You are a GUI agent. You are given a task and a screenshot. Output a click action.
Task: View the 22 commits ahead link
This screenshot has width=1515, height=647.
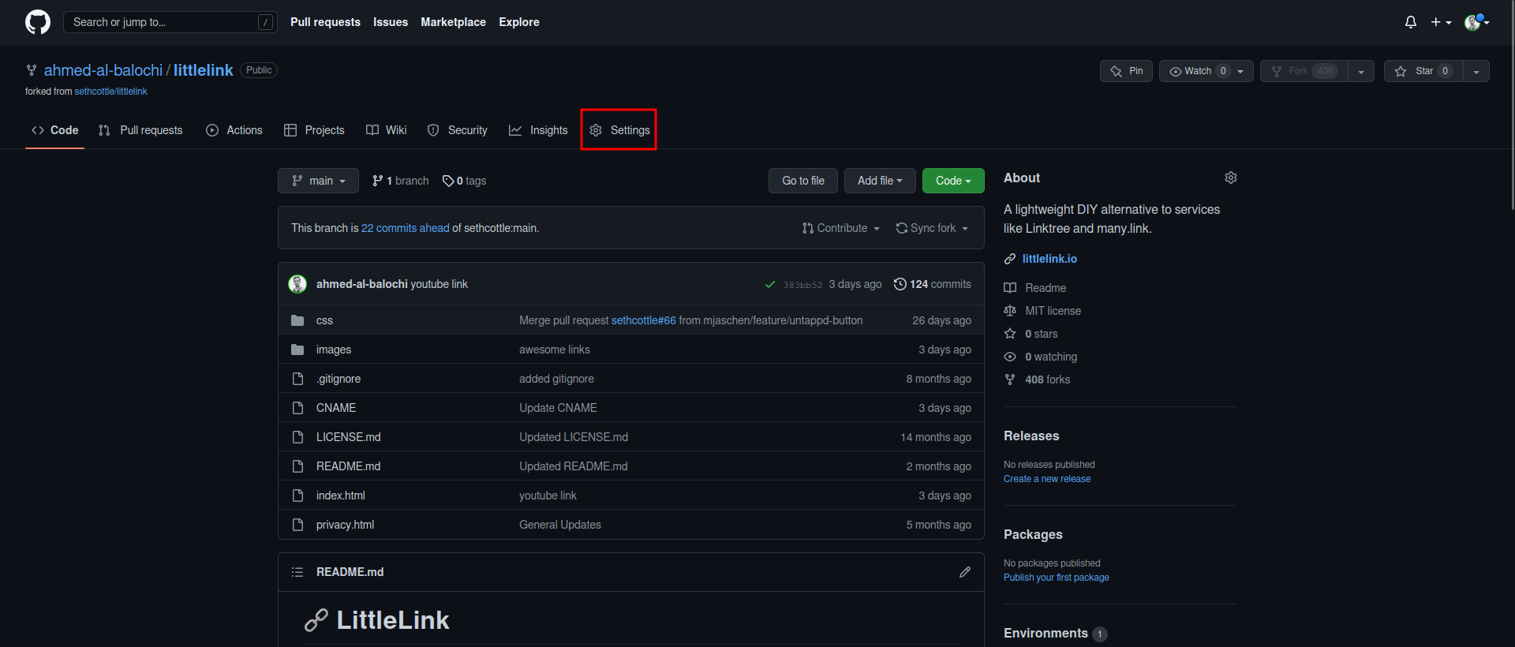tap(406, 228)
